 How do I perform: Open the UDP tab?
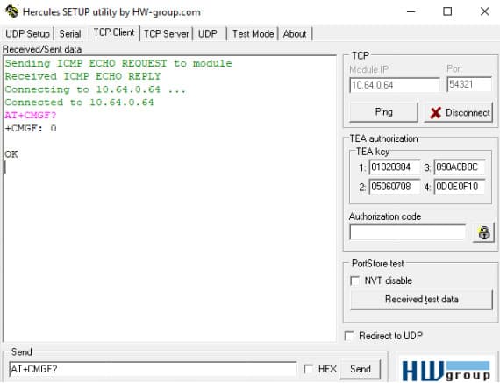(x=208, y=34)
